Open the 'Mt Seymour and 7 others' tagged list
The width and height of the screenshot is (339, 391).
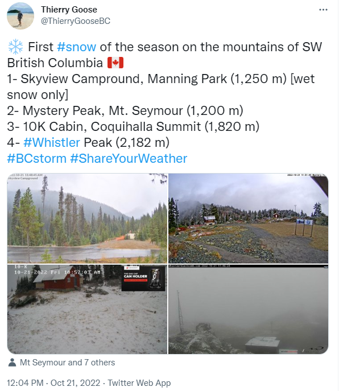coord(67,363)
